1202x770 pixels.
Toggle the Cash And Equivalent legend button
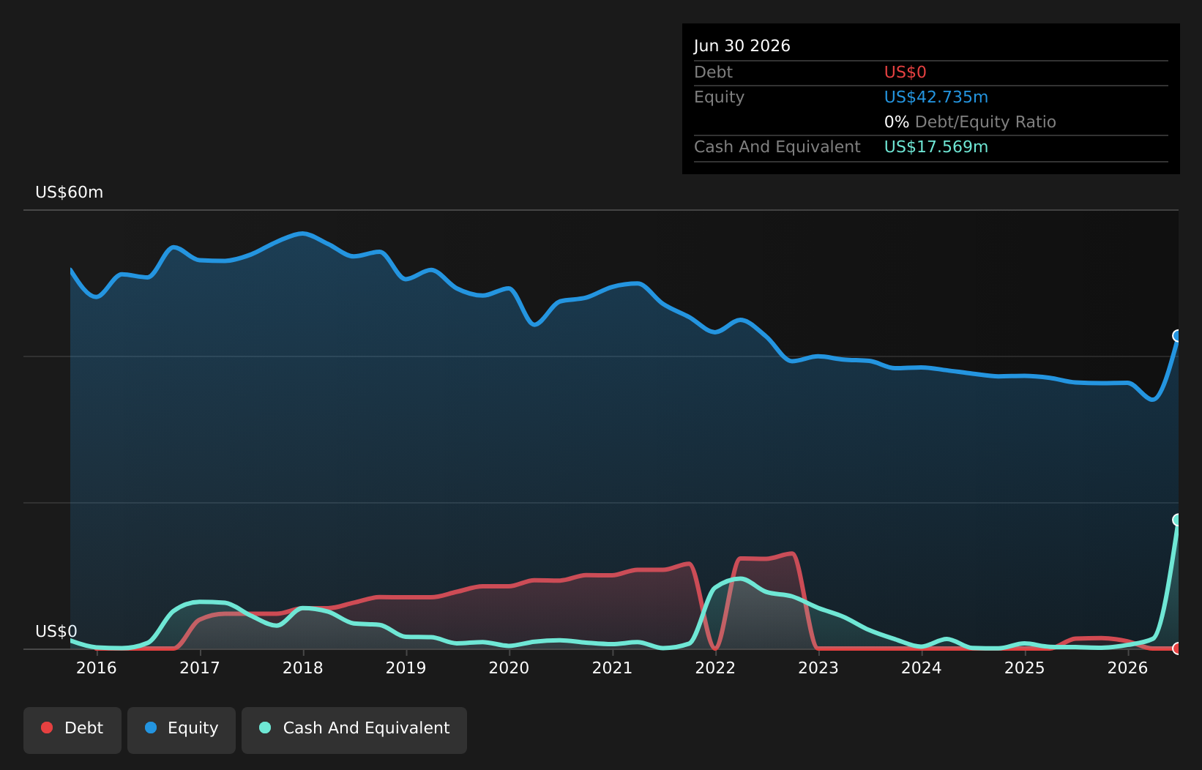pyautogui.click(x=354, y=730)
